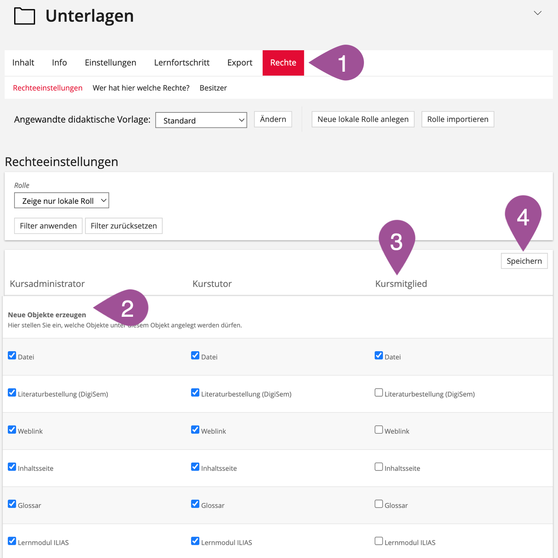This screenshot has width=558, height=558.
Task: Open 'Wer hat hier welche Rechte?' subtab
Action: point(141,88)
